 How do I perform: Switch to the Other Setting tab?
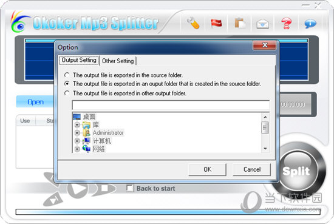point(118,61)
